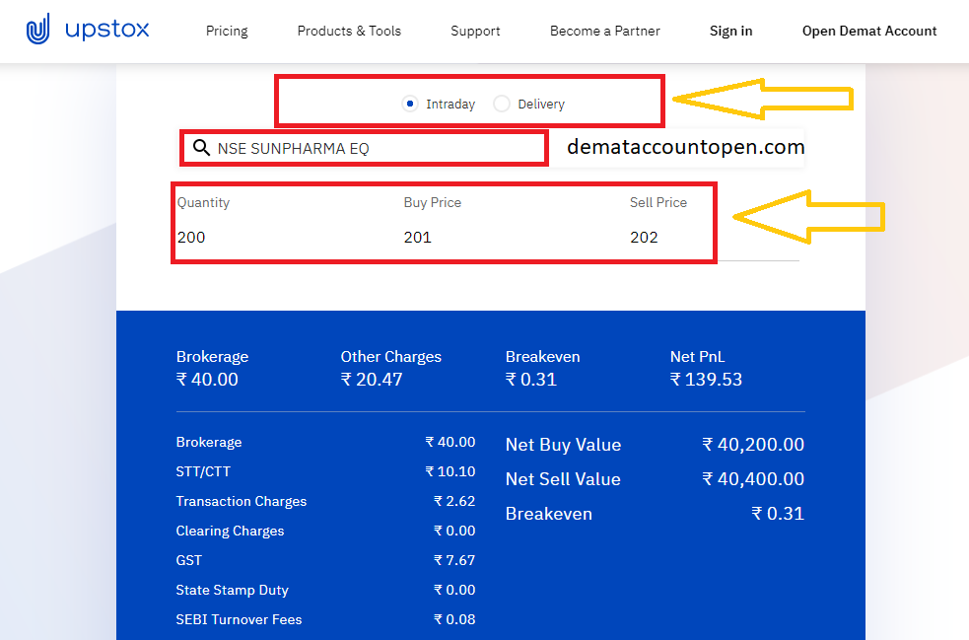Image resolution: width=969 pixels, height=640 pixels.
Task: Select the STT/CTT amount ₹ 10.10
Action: coord(450,471)
